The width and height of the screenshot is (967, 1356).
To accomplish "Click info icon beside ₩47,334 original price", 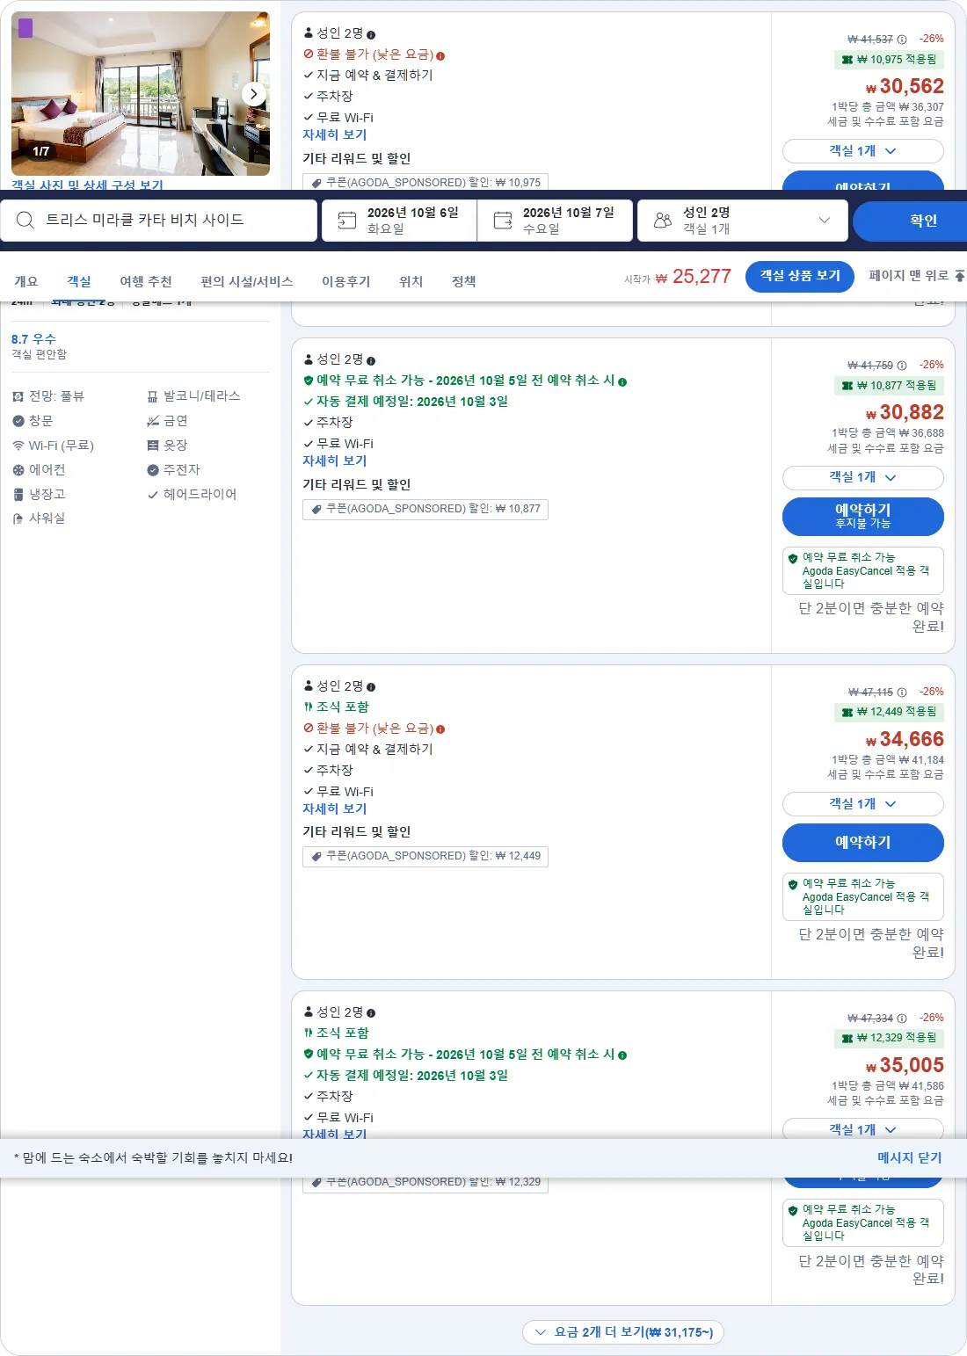I will click(902, 1019).
